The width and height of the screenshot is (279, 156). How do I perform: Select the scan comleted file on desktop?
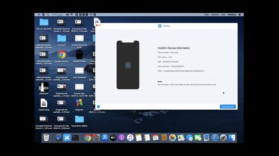[79, 72]
